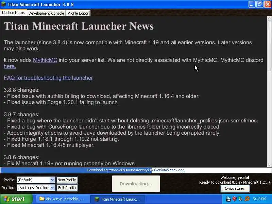Click the Titan Minecraft Launcher title bar icon
This screenshot has height=204, width=272.
[x=3, y=4]
